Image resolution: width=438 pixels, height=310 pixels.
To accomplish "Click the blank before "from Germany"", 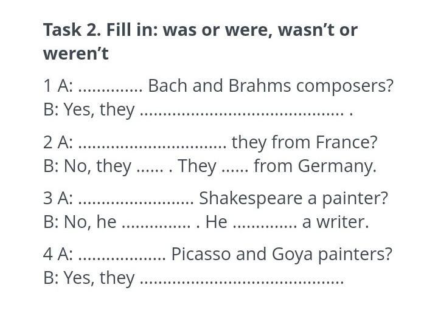I will [x=234, y=171].
